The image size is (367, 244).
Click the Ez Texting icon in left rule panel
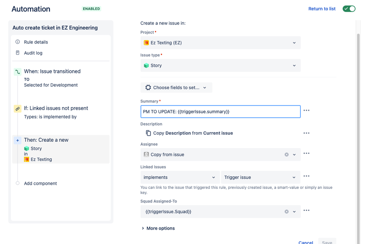click(x=26, y=159)
